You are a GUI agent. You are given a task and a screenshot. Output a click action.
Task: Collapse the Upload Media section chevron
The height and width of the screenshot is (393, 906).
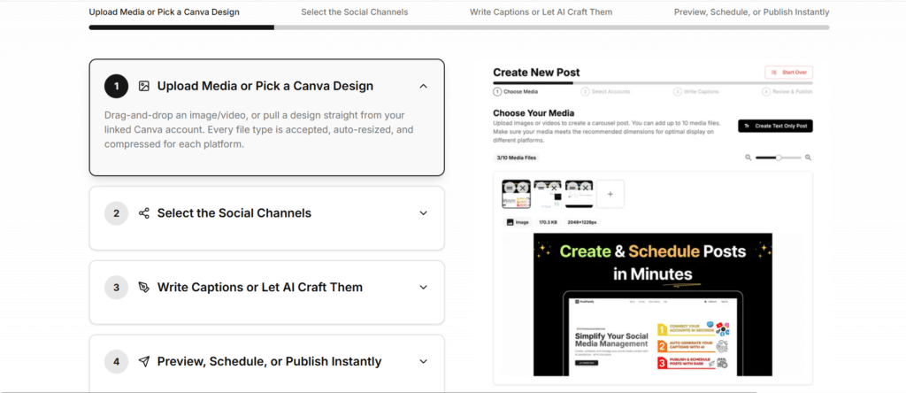click(x=424, y=86)
